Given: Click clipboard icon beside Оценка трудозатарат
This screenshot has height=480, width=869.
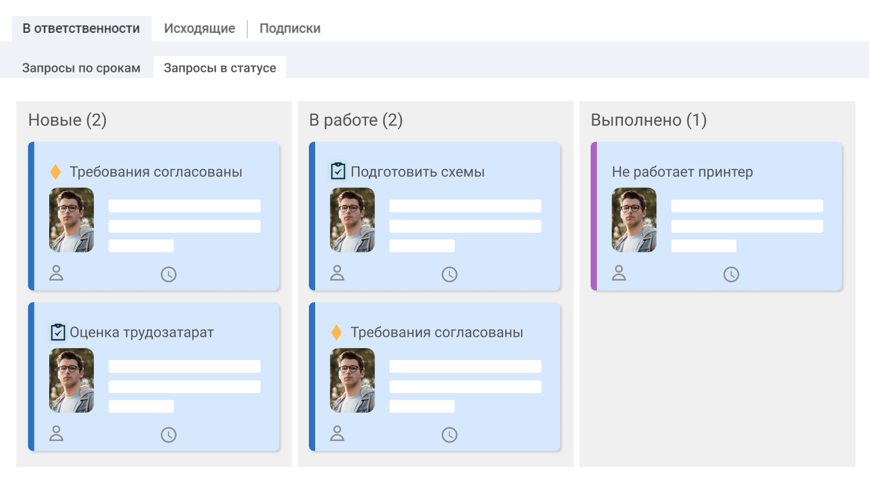Looking at the screenshot, I should coord(58,332).
